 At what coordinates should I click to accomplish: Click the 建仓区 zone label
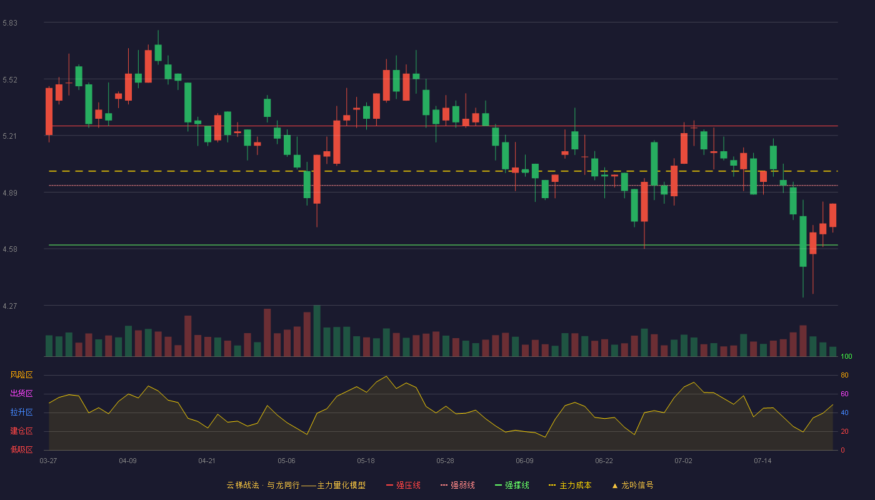coord(21,431)
